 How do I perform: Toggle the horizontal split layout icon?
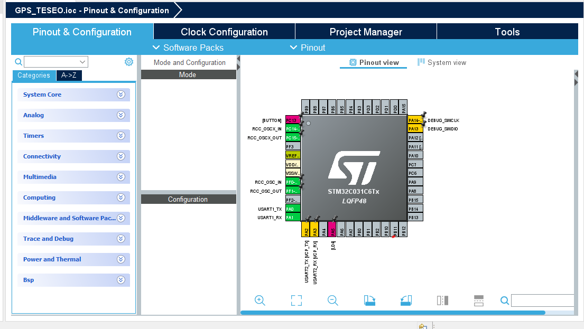479,300
